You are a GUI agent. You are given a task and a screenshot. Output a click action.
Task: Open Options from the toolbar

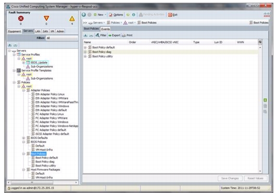[x=116, y=15]
